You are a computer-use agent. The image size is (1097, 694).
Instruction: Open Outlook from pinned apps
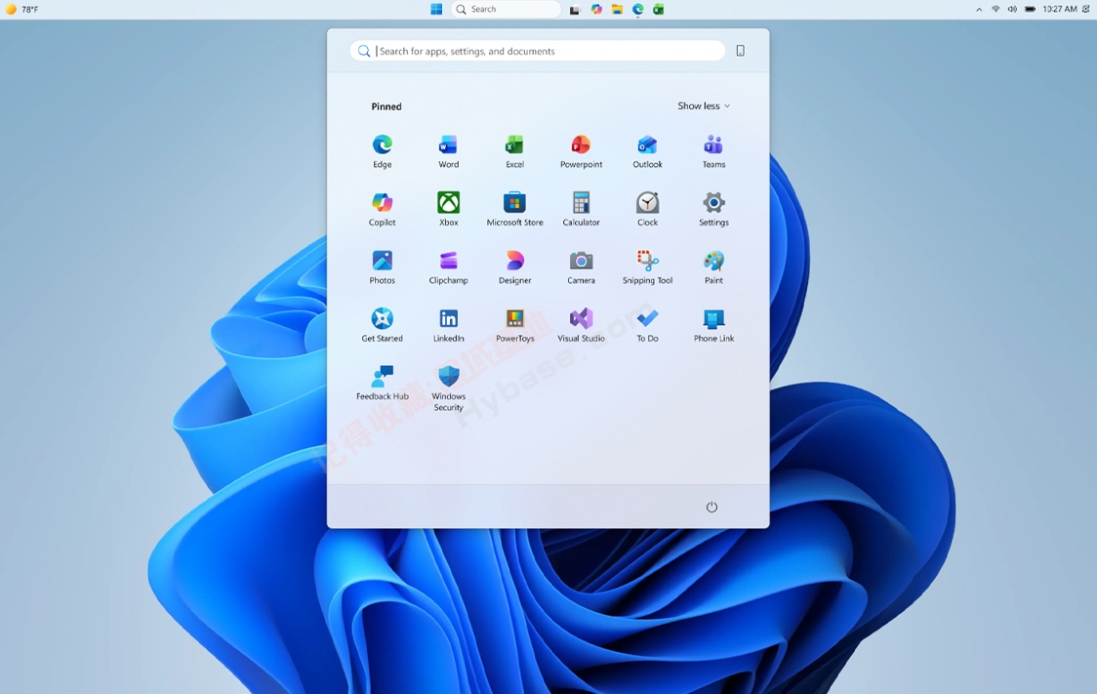coord(647,151)
